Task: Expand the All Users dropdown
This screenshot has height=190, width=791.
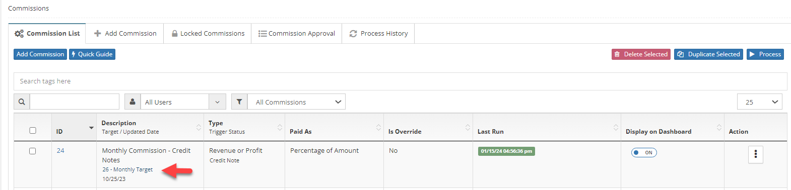Action: [x=183, y=102]
